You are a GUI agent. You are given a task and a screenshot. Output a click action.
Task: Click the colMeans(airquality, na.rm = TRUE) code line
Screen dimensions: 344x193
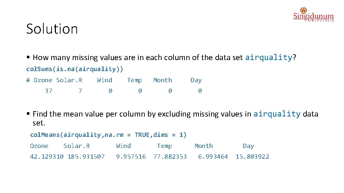click(108, 135)
